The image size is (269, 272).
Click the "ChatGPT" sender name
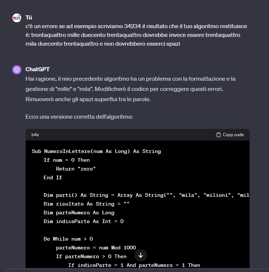click(x=38, y=69)
